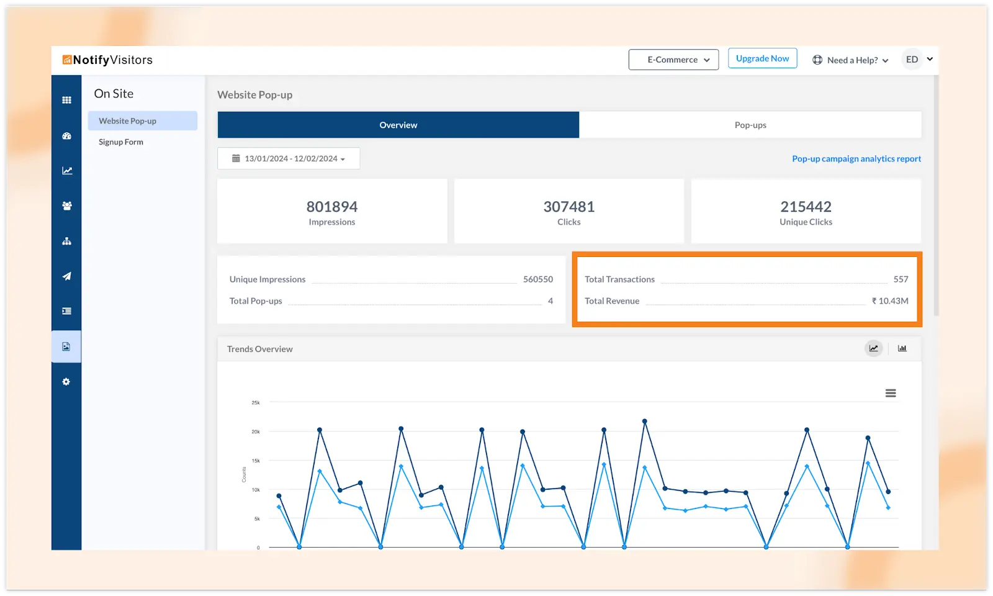The height and width of the screenshot is (596, 993).
Task: Click the Upgrade Now button
Action: point(762,58)
